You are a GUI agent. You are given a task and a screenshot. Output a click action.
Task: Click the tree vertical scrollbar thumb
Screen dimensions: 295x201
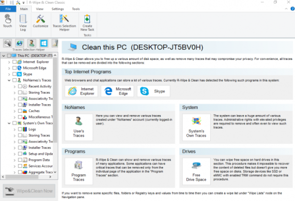pyautogui.click(x=55, y=100)
